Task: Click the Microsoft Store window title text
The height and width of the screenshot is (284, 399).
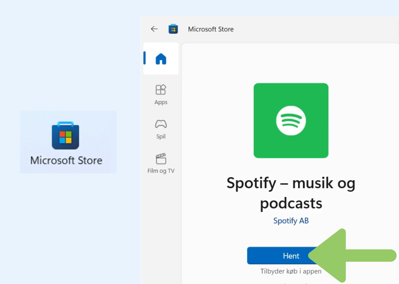Action: pos(211,29)
